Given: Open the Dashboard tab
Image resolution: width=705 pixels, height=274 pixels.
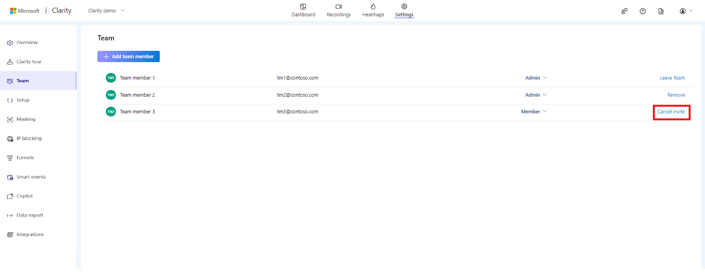Looking at the screenshot, I should [303, 10].
